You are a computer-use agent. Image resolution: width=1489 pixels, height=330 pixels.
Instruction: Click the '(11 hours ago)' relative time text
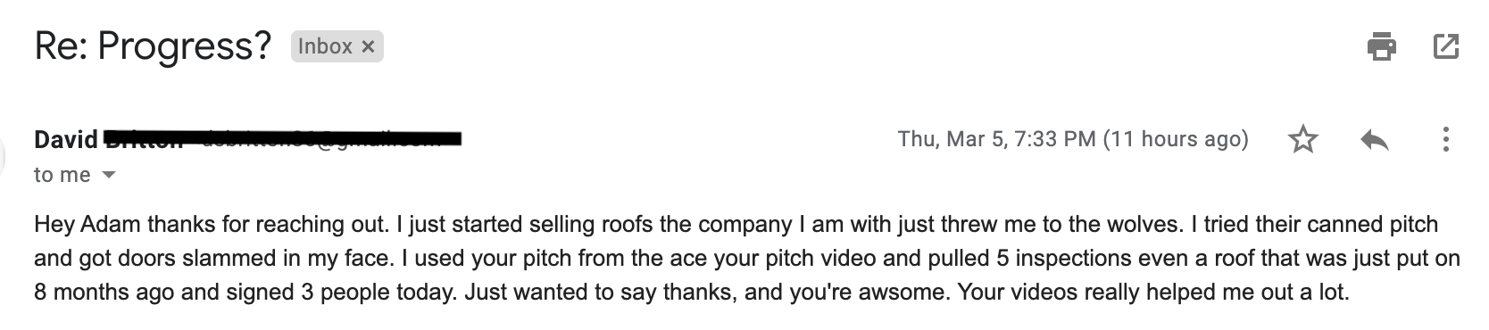(1176, 139)
